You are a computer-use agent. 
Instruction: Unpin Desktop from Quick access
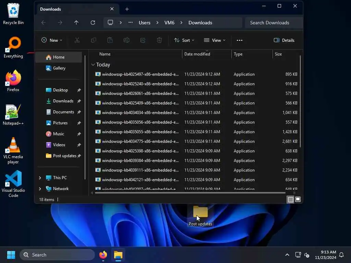[79, 90]
